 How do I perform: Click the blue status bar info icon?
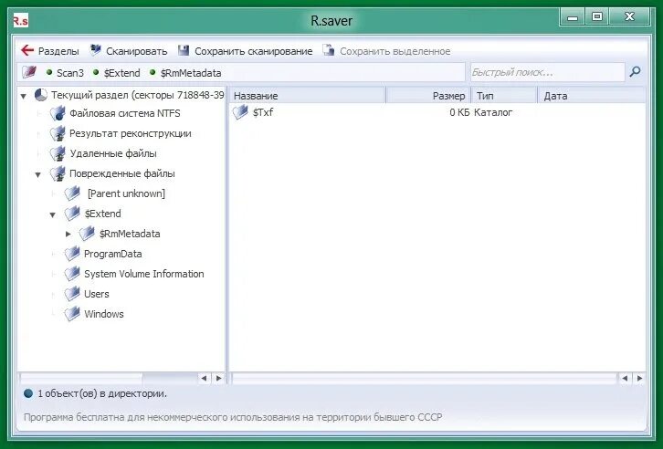pos(28,393)
